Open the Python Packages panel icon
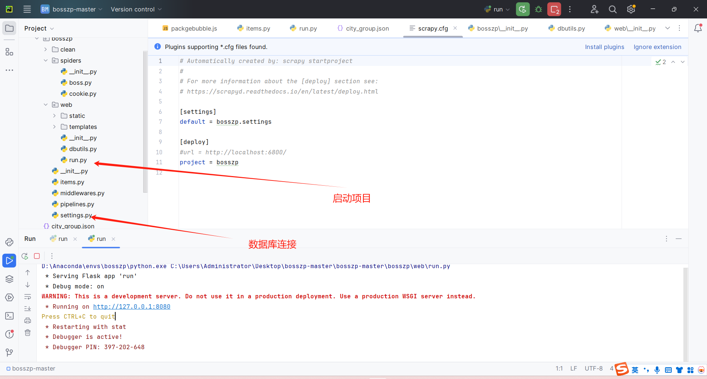Image resolution: width=707 pixels, height=379 pixels. [x=9, y=279]
